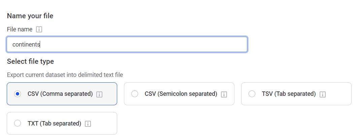Click the "File name" field label
Viewport: 357px width, 139px height.
pyautogui.click(x=20, y=30)
